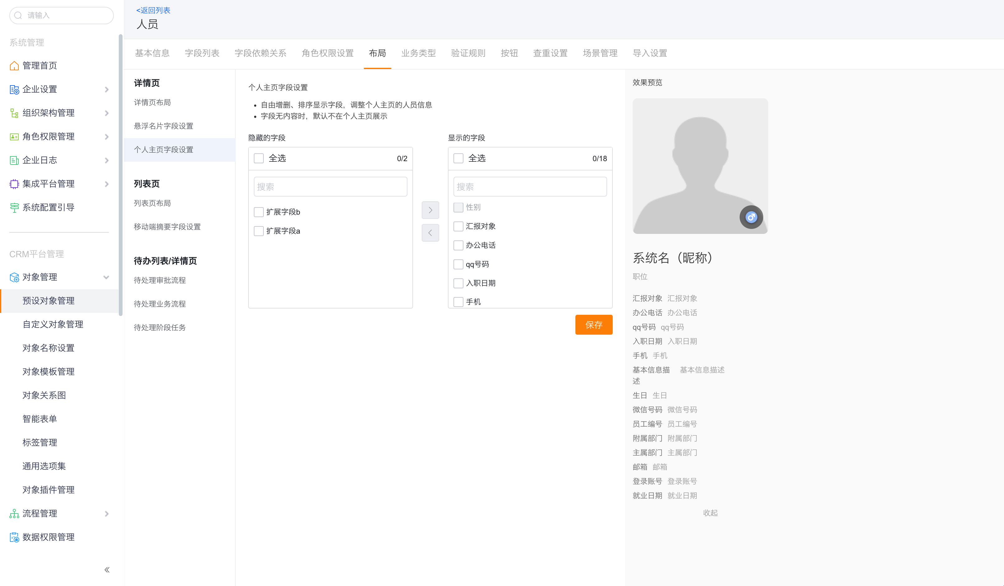Open the 按钮 tab
This screenshot has width=1004, height=586.
pyautogui.click(x=509, y=53)
